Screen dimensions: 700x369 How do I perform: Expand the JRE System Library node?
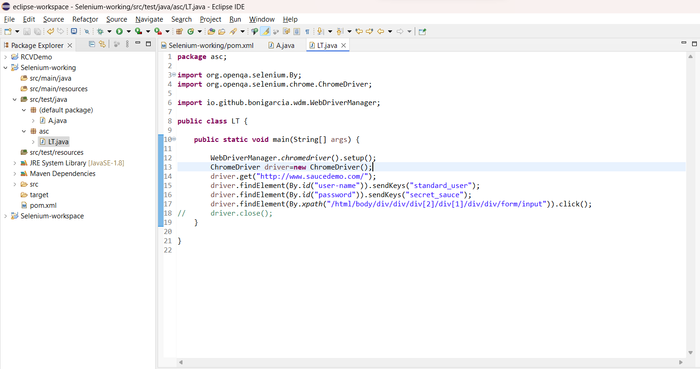14,163
